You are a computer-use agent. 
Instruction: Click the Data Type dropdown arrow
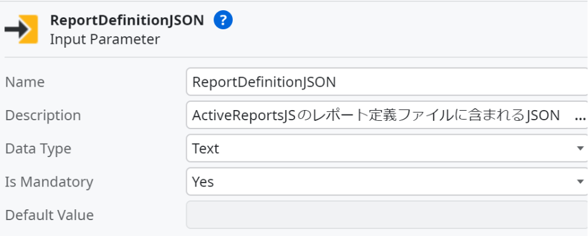pos(580,149)
